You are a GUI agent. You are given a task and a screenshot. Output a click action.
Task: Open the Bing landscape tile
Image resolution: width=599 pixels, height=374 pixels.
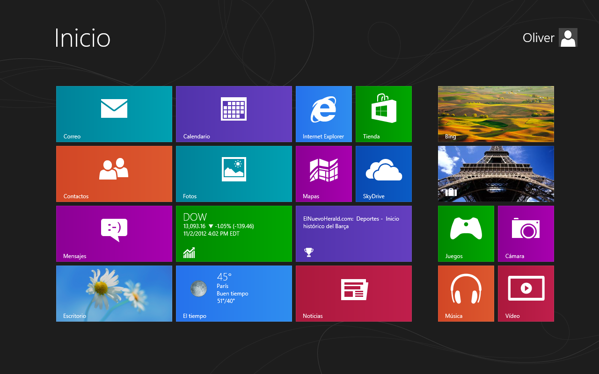496,114
